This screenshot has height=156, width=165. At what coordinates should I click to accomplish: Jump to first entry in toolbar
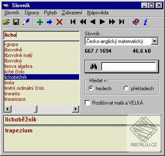(73, 22)
